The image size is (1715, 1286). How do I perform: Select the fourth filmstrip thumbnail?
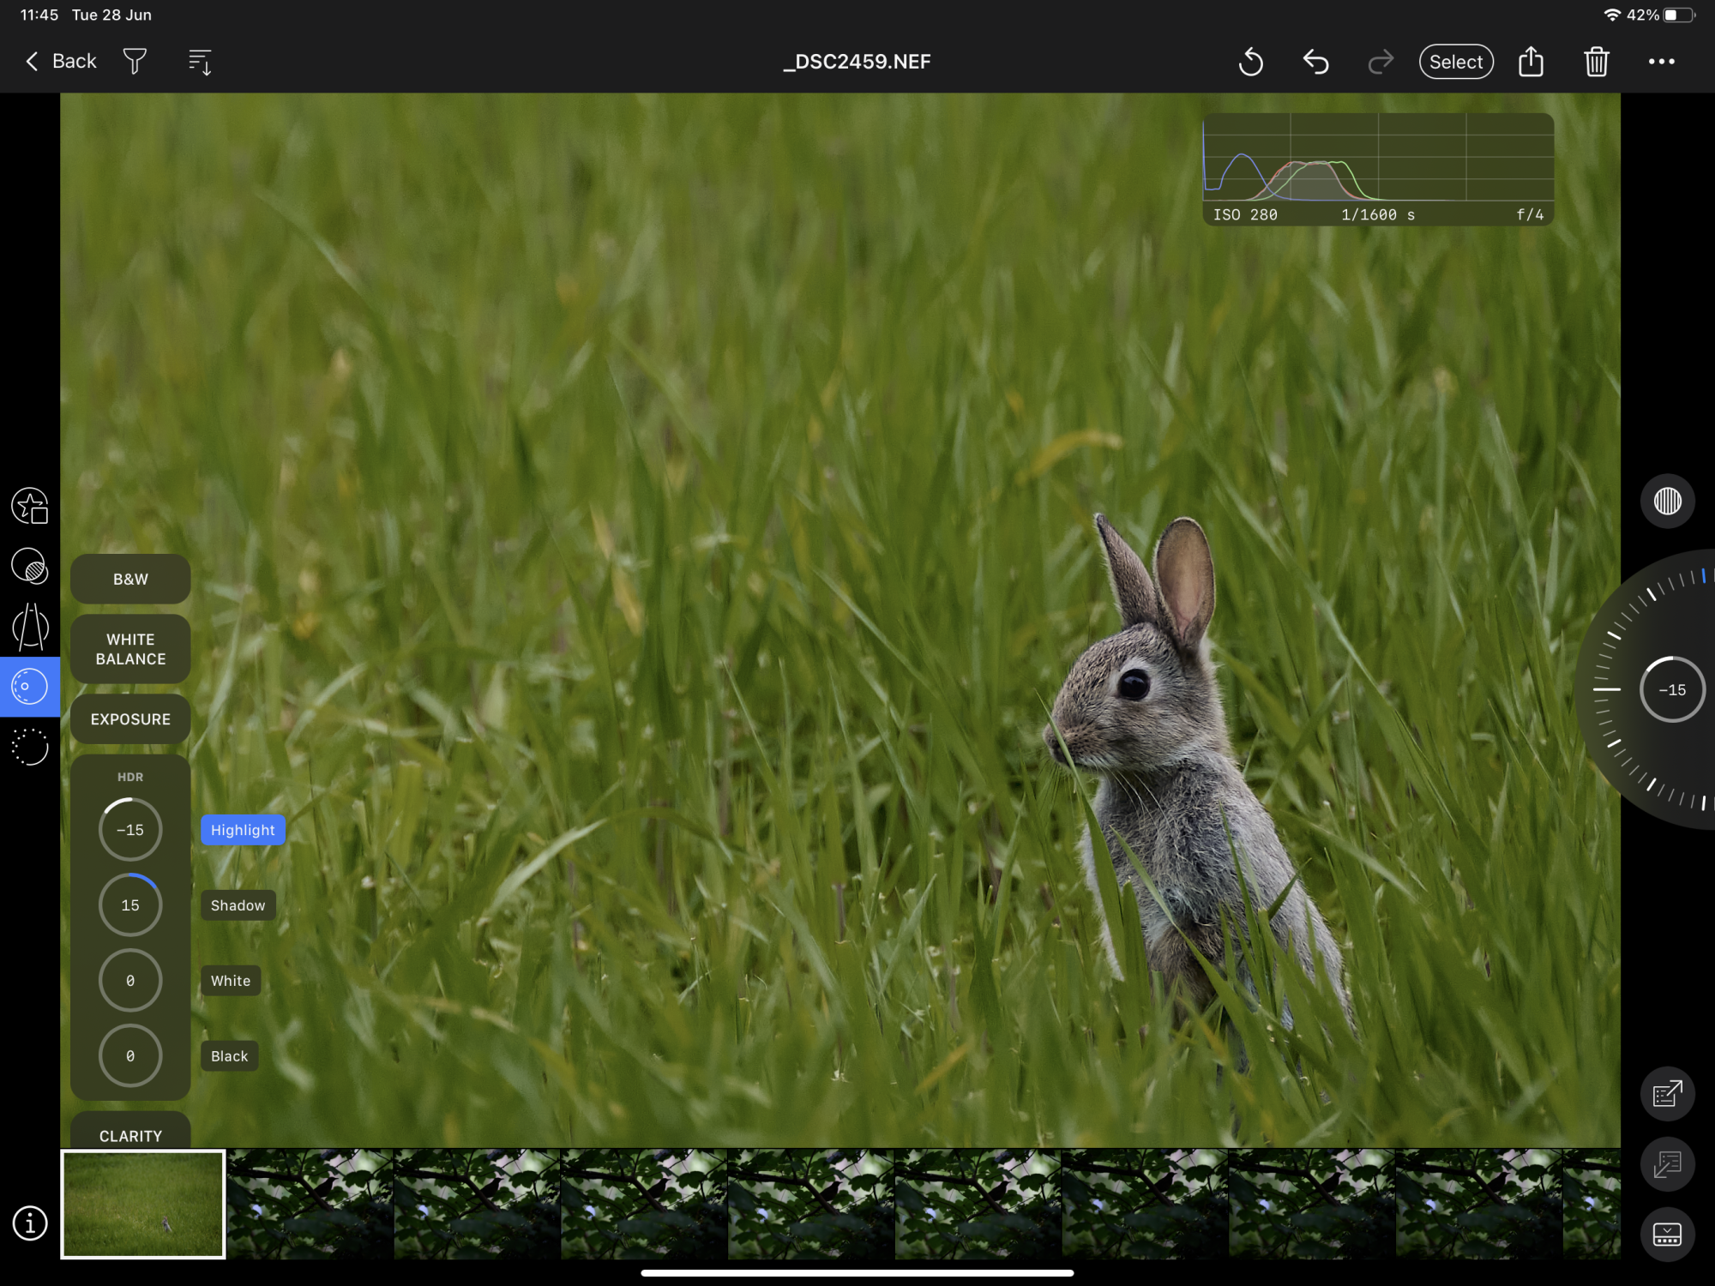644,1204
